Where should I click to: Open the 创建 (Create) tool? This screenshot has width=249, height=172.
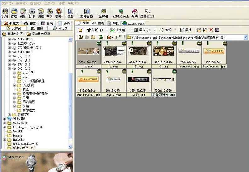[41, 13]
